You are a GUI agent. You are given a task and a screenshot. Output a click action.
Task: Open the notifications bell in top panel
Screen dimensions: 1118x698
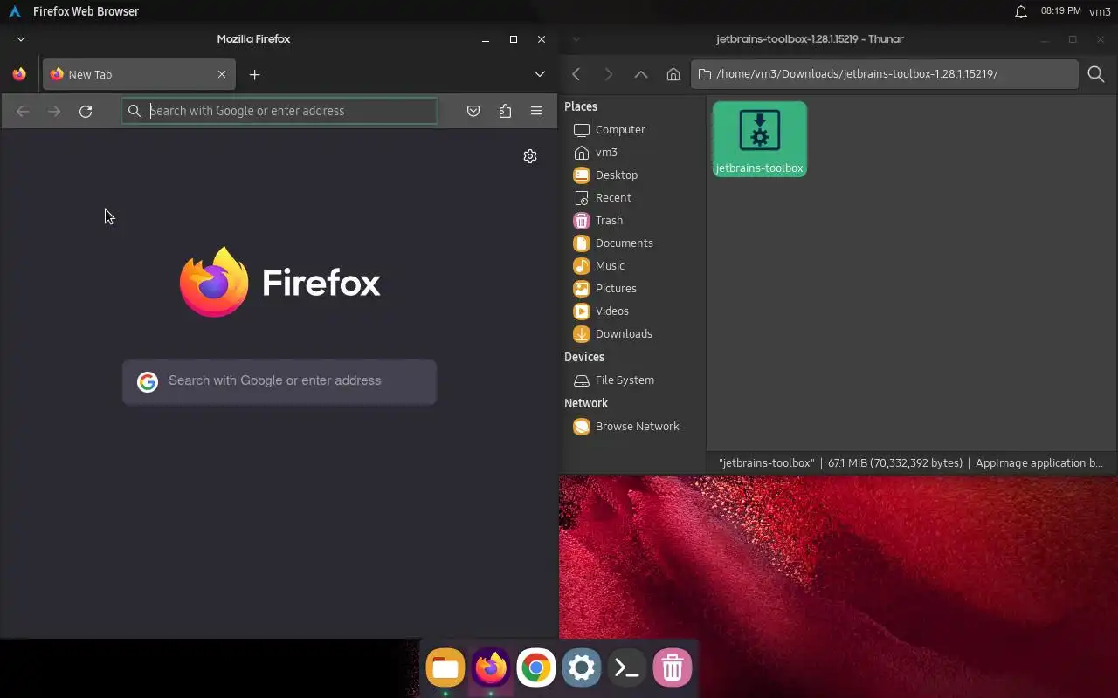(x=1020, y=11)
